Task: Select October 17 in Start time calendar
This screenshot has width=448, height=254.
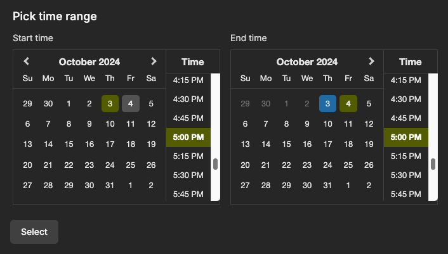Action: coord(110,144)
